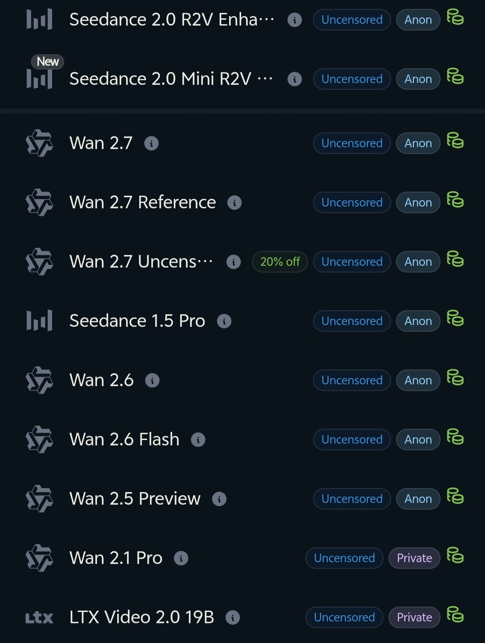Click coins icon on Seedance 2.0 Mini R2V row
This screenshot has width=485, height=643.
455,76
